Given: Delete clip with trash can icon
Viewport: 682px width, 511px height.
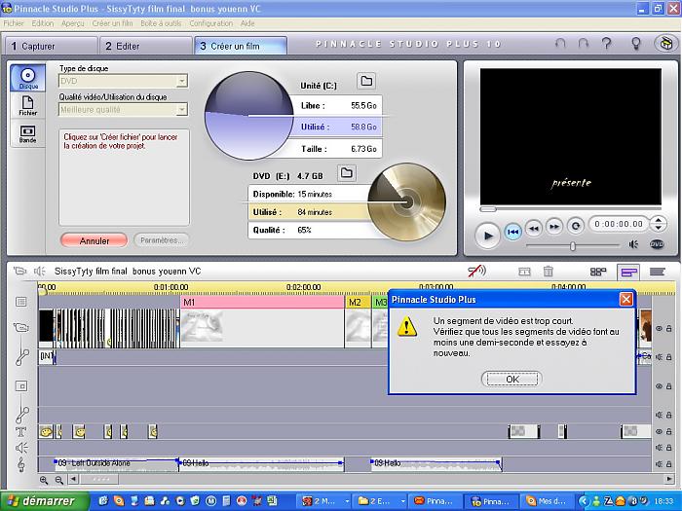Looking at the screenshot, I should click(x=548, y=272).
